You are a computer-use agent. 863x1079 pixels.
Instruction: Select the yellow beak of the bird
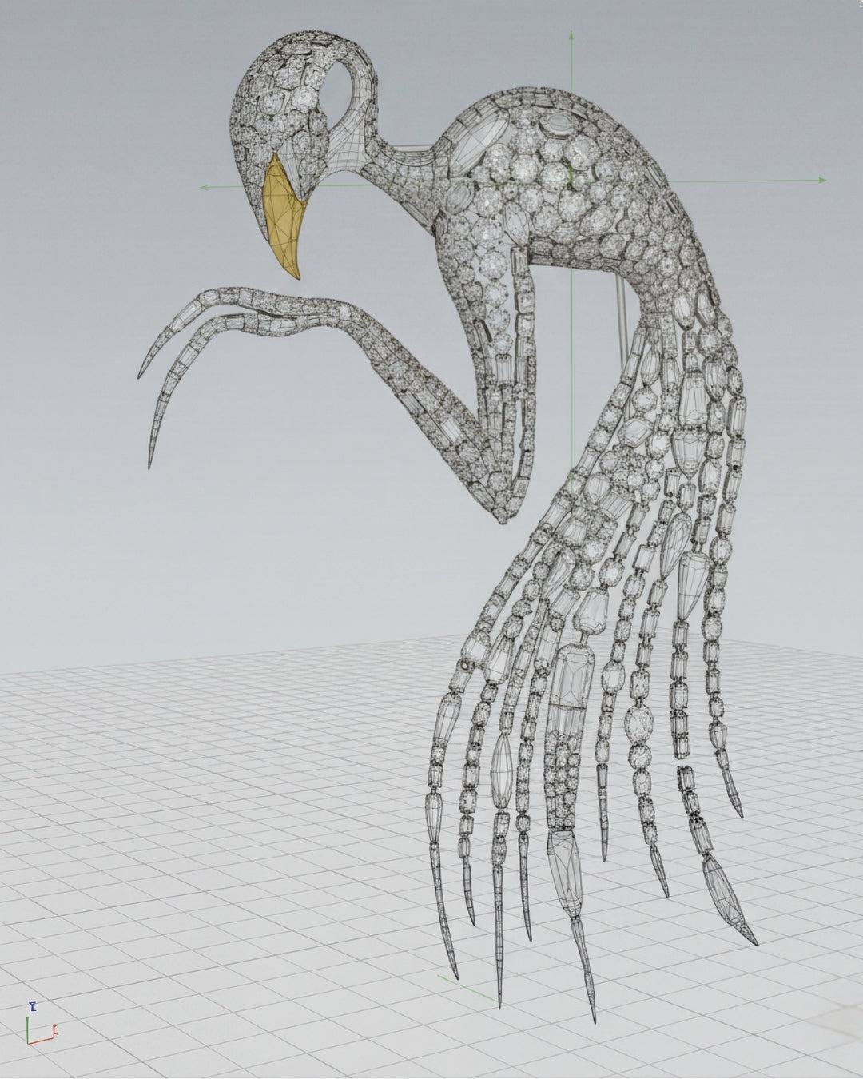click(285, 217)
